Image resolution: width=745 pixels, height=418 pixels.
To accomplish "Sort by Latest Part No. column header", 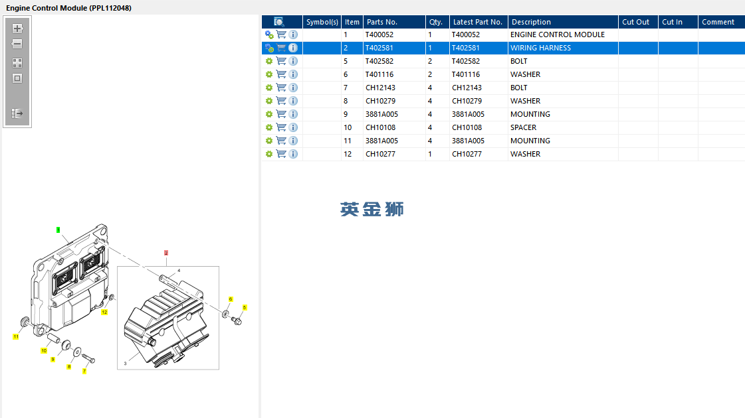I will click(x=479, y=22).
